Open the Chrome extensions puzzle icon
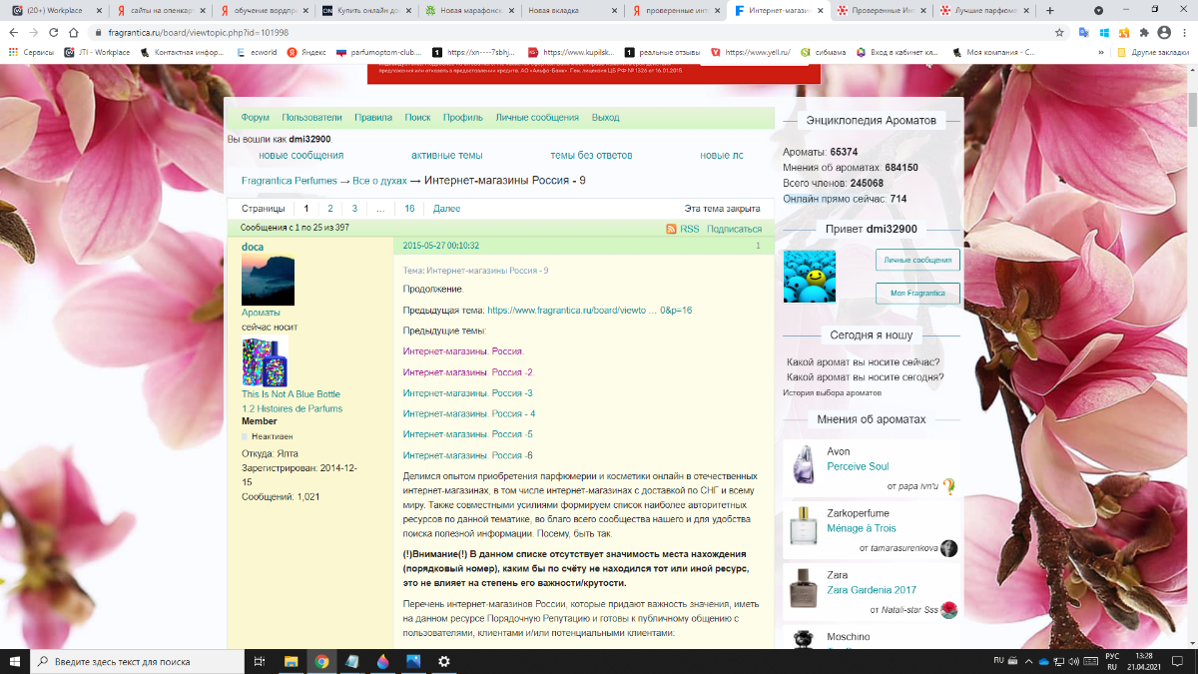Viewport: 1198px width, 674px height. click(1144, 32)
